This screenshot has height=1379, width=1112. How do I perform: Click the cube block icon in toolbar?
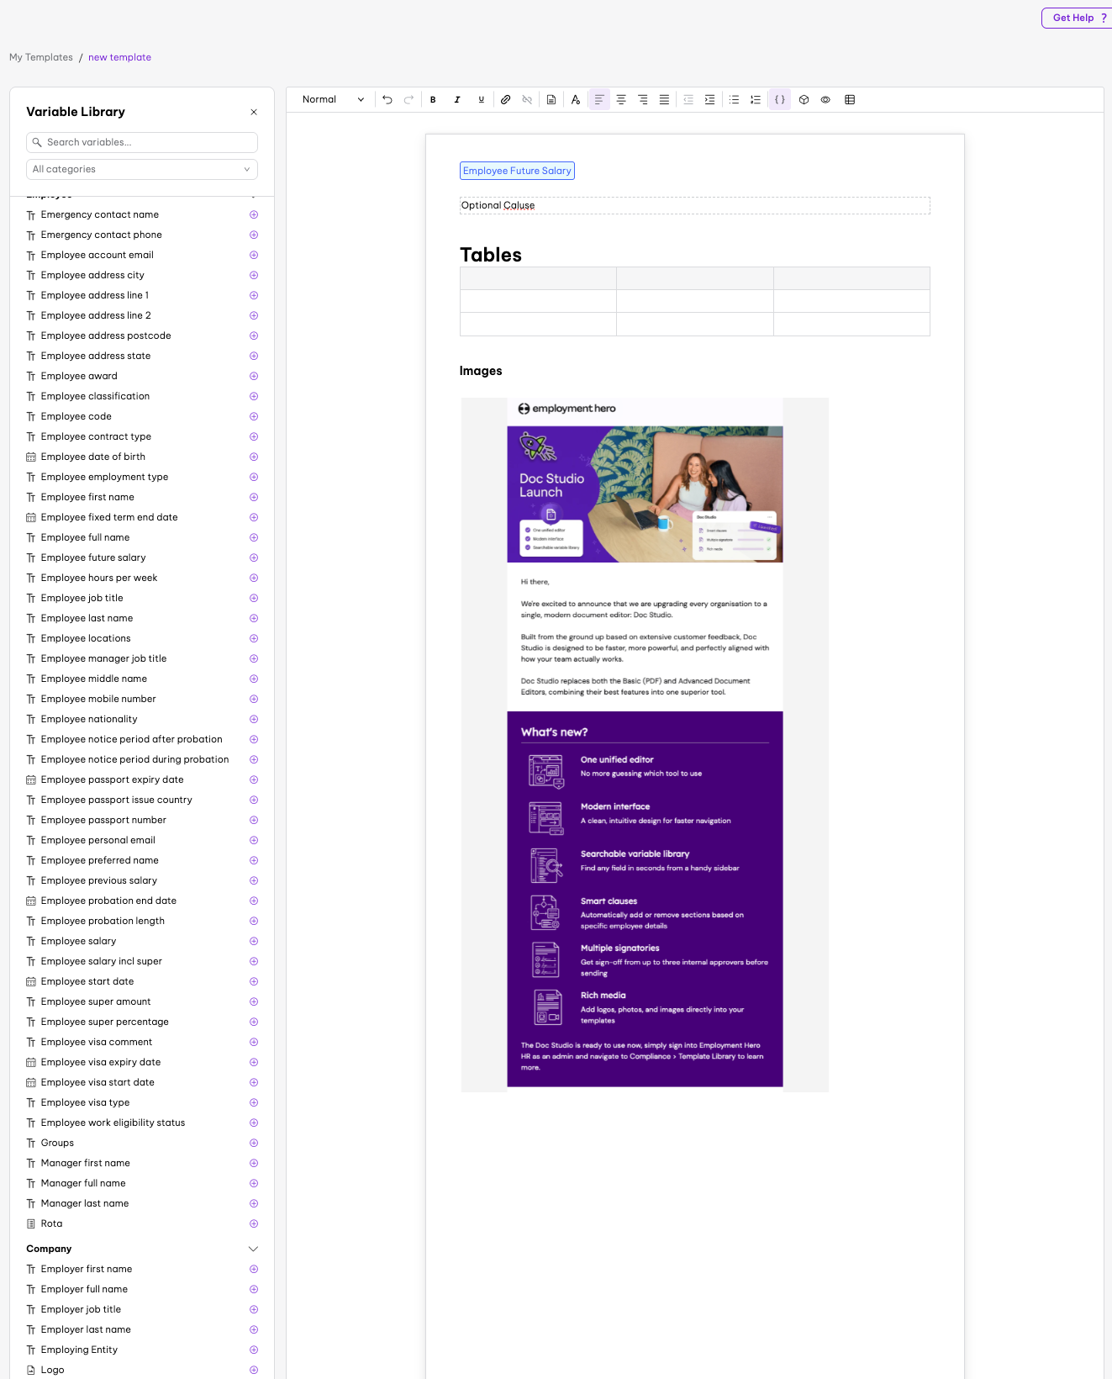(x=804, y=99)
